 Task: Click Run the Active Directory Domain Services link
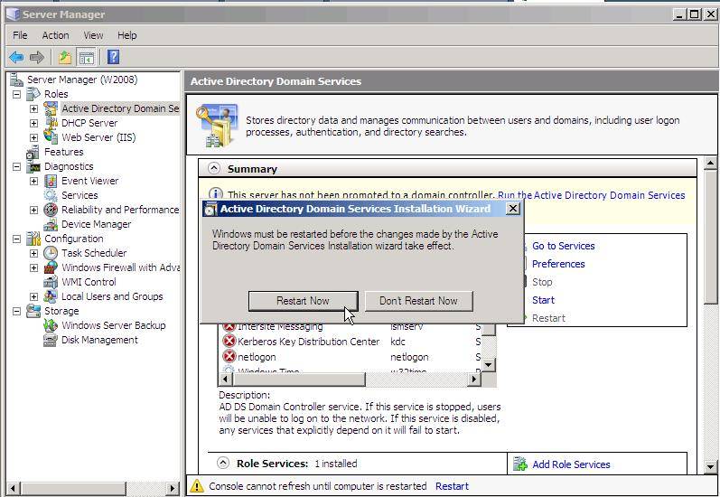click(x=592, y=195)
